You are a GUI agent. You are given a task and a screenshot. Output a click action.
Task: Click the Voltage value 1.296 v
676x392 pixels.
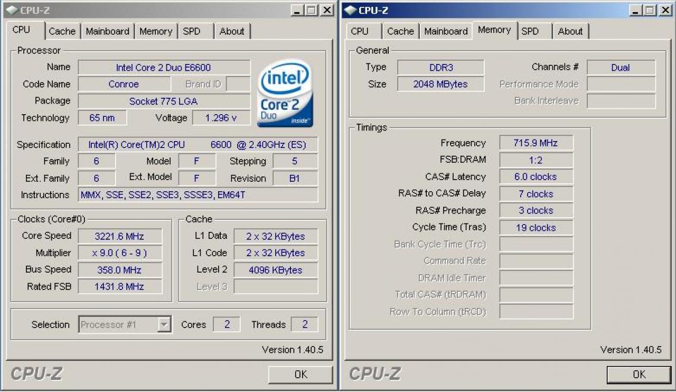point(221,118)
